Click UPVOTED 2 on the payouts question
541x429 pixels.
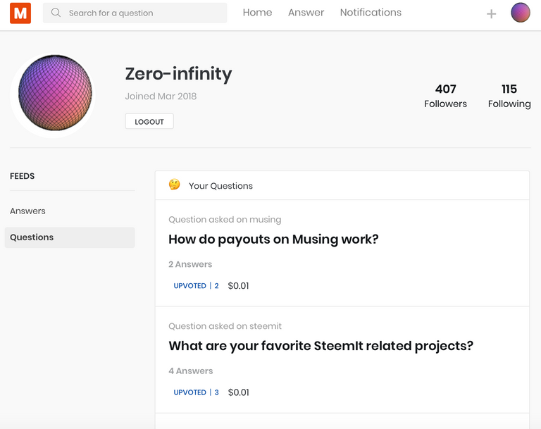point(196,286)
